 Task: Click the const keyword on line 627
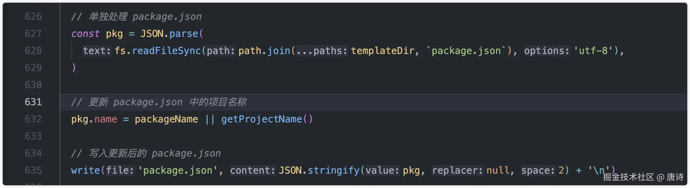[85, 33]
